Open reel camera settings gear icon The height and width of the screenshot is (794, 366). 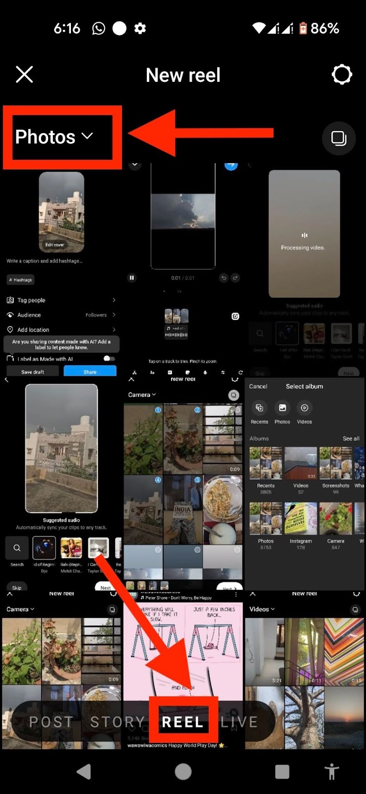coord(342,75)
